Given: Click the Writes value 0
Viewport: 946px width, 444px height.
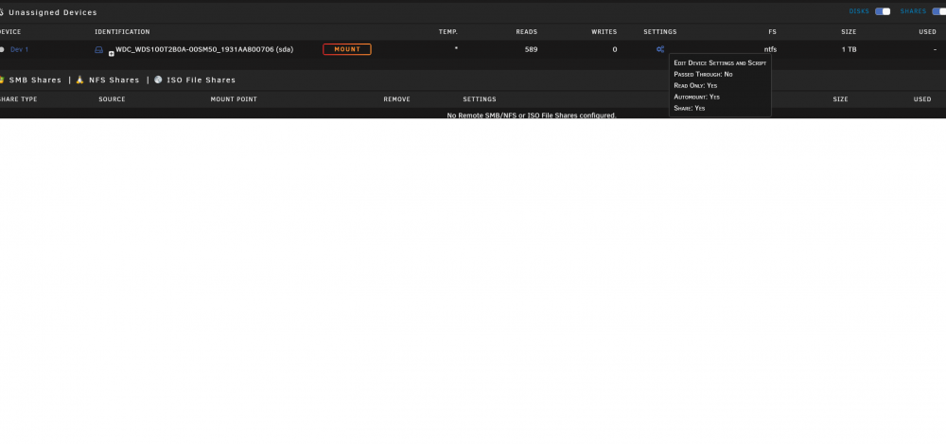Looking at the screenshot, I should coord(615,49).
